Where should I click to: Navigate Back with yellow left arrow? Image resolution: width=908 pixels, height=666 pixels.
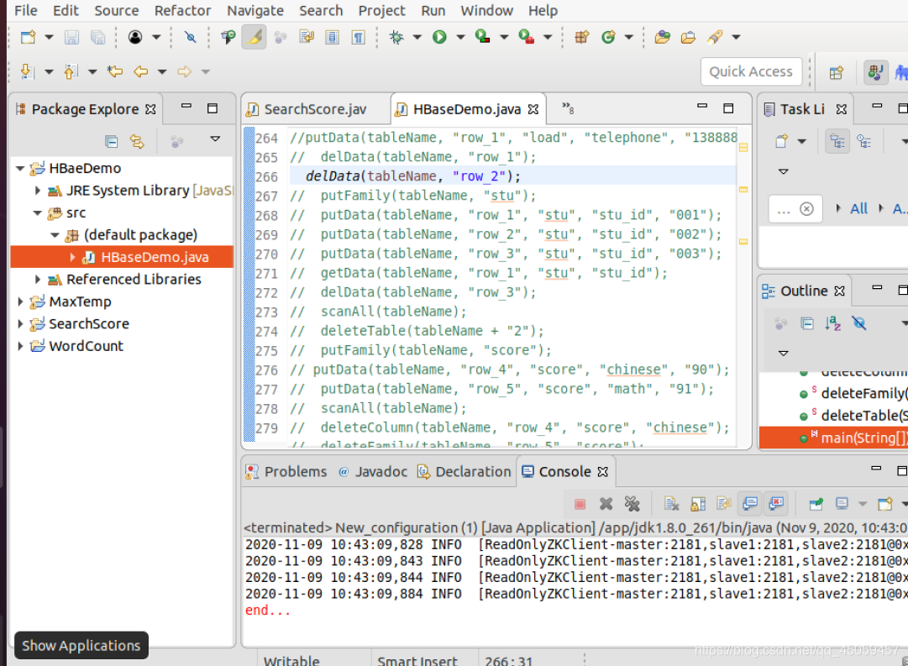point(141,71)
